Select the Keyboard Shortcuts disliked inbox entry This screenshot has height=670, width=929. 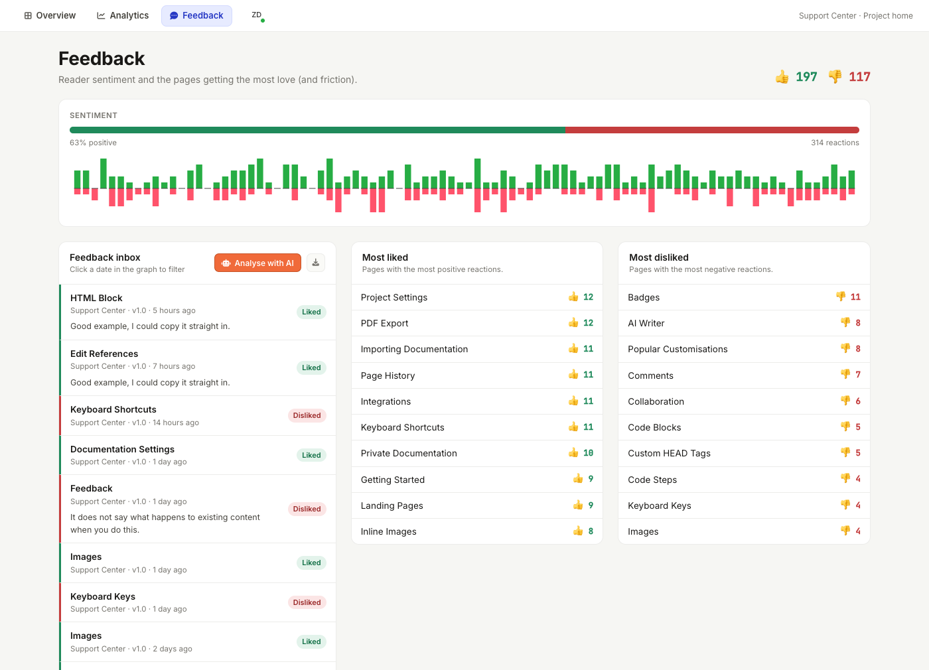[x=198, y=416]
